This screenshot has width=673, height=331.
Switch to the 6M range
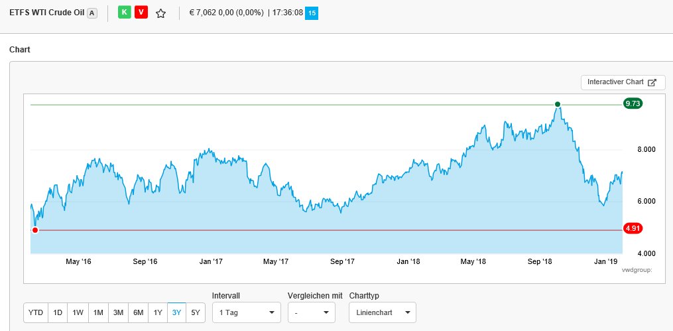click(x=138, y=312)
